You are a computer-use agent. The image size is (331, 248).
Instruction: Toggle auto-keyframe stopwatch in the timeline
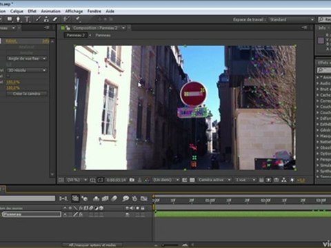(134, 198)
